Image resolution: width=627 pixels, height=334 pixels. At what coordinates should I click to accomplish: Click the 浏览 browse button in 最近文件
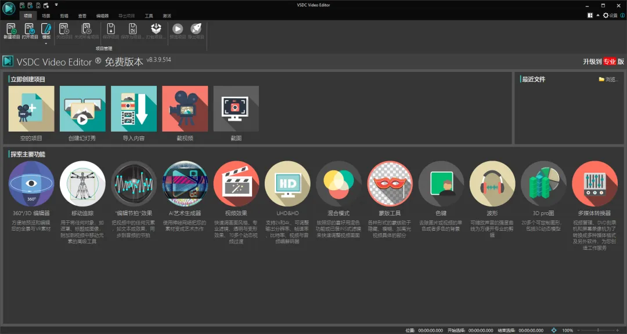608,79
